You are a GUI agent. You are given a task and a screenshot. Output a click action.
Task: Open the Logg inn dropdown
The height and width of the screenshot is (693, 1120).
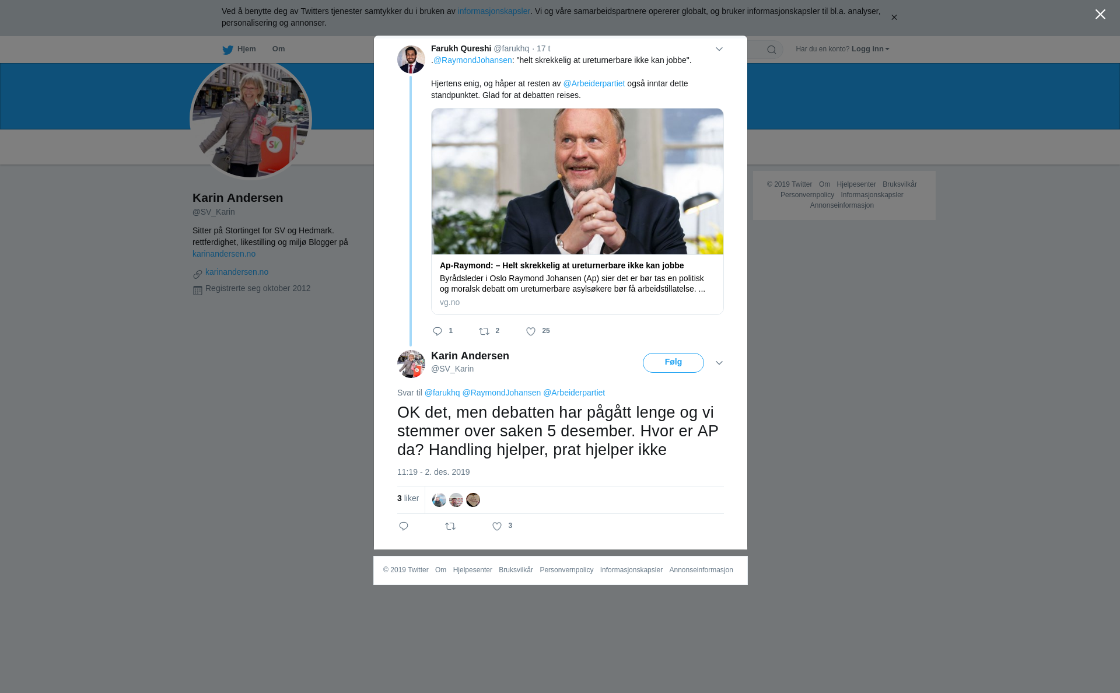coord(870,49)
